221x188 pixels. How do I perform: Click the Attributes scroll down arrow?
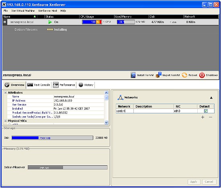click(106, 123)
